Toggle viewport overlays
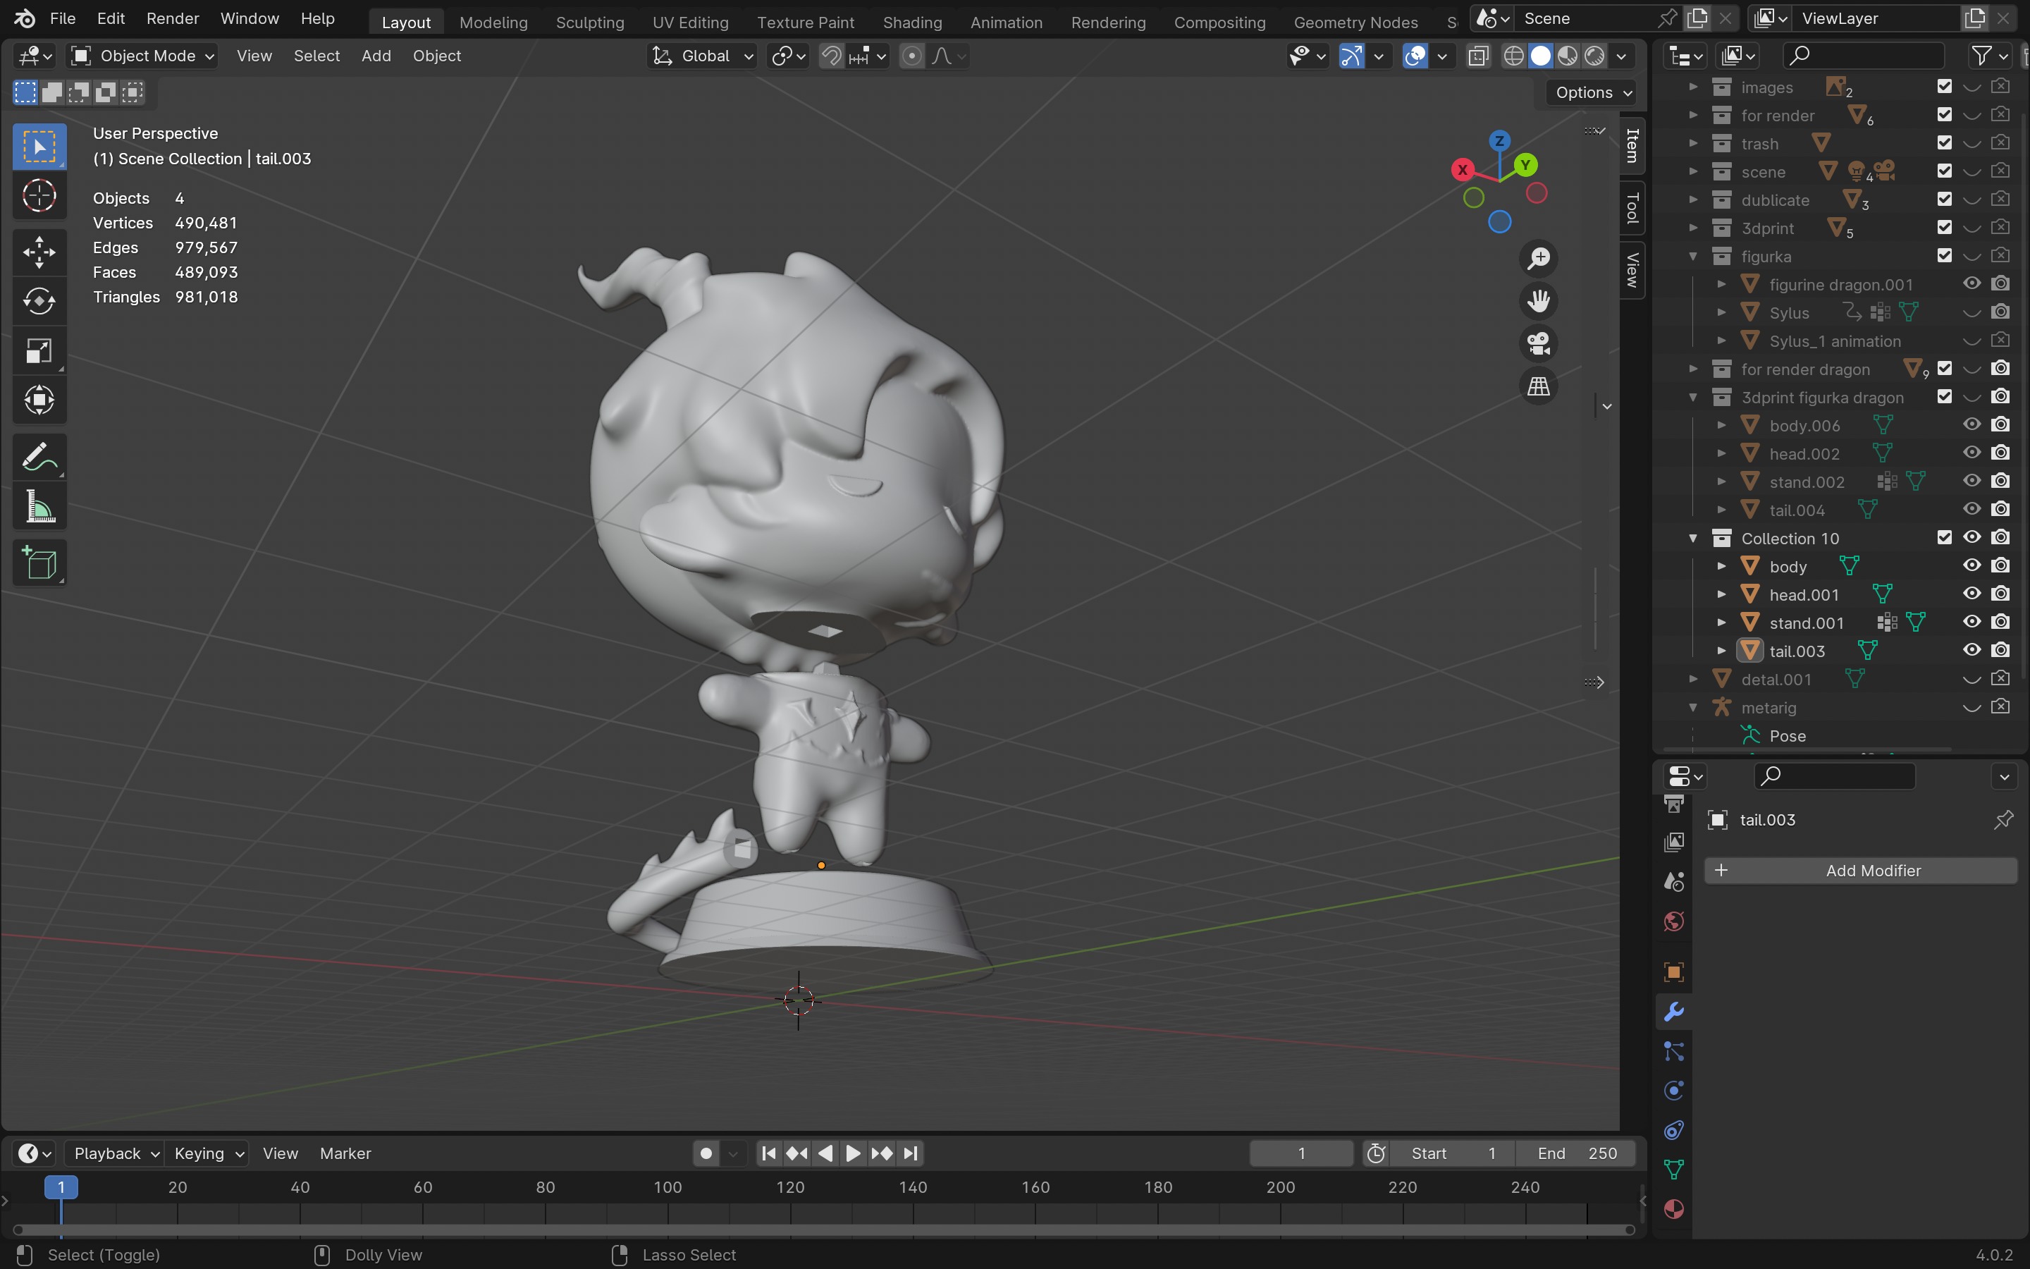The height and width of the screenshot is (1269, 2030). 1415,56
